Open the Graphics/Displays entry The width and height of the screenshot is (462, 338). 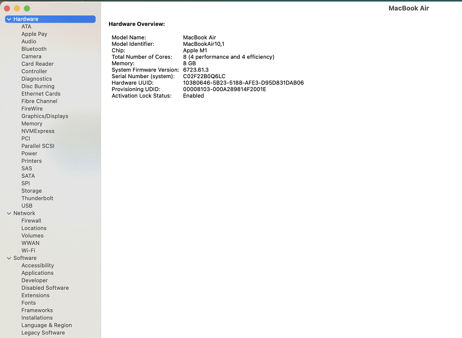coord(45,116)
